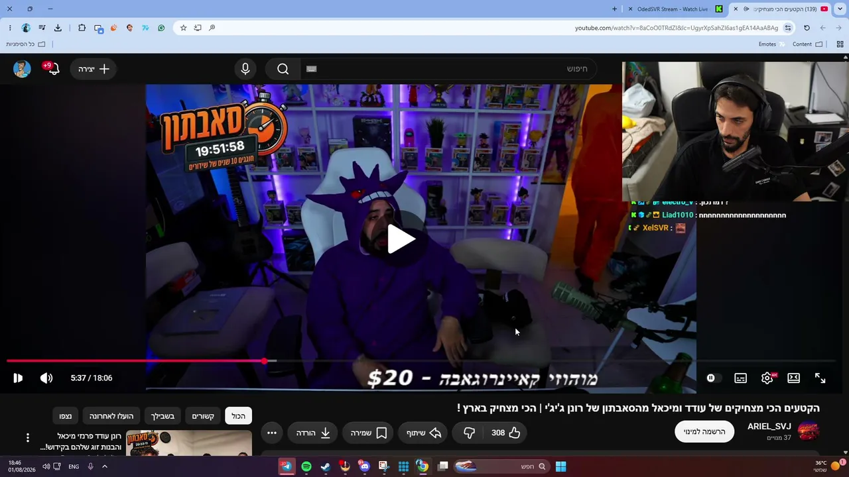Download the video with הורדה button
849x477 pixels.
(x=313, y=433)
